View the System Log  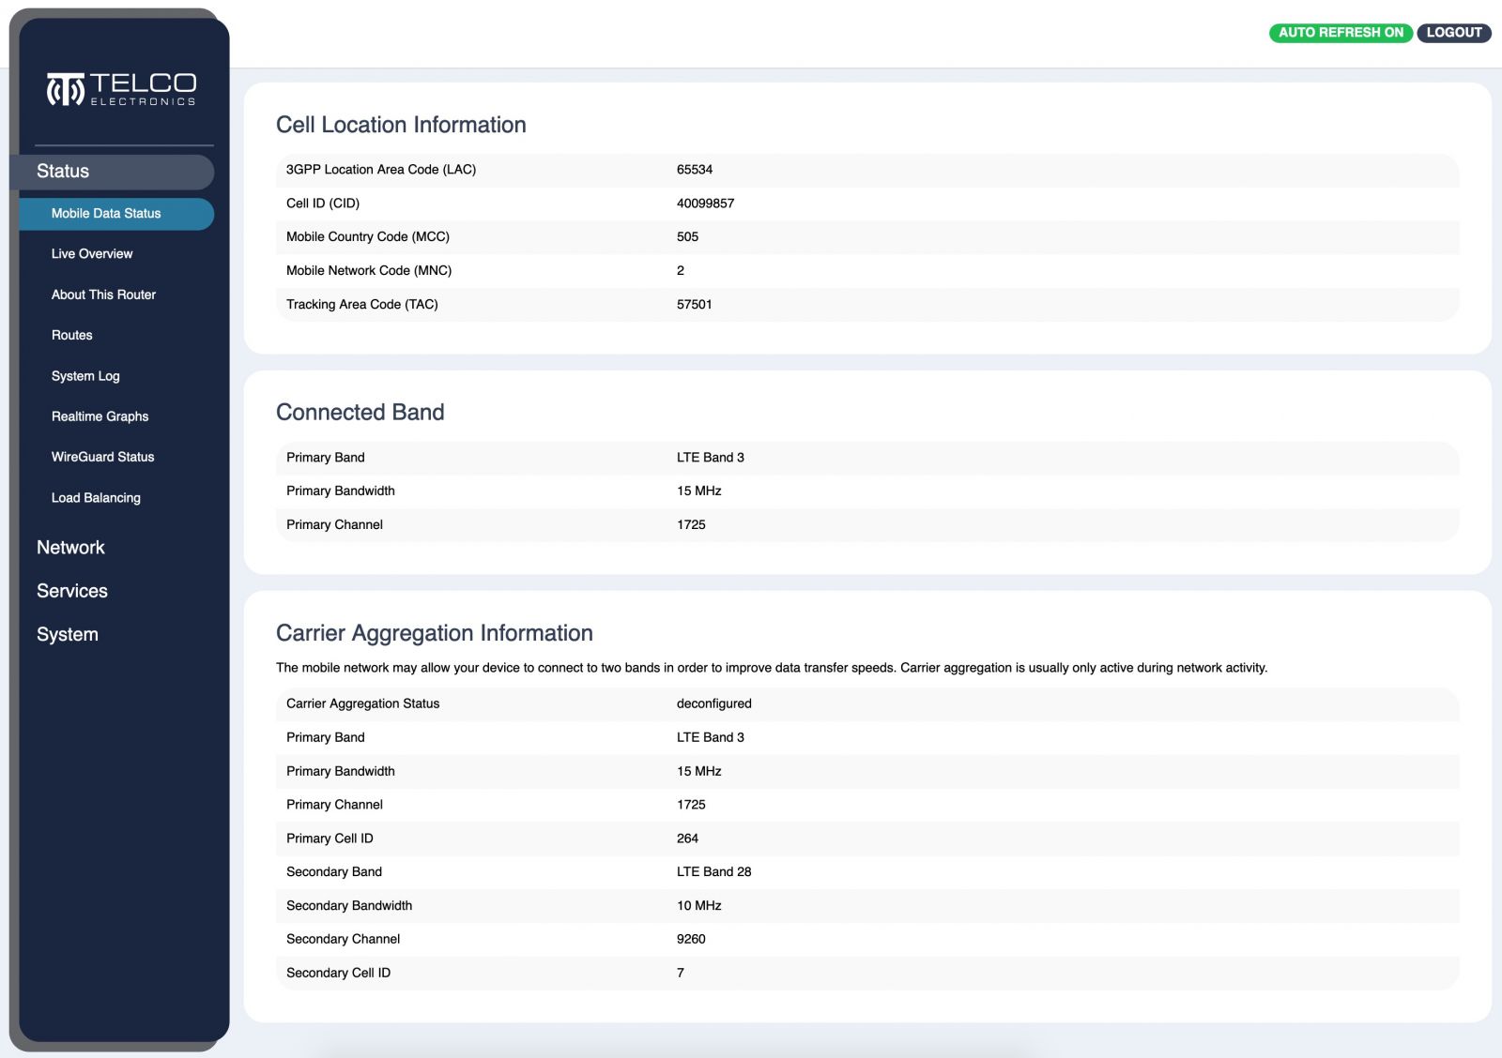[x=85, y=376]
